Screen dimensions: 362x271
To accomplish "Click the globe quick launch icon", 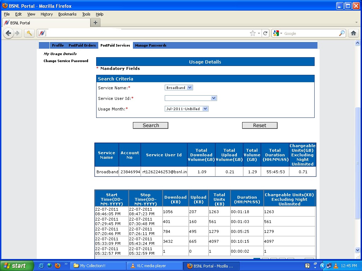I will [x=49, y=266].
